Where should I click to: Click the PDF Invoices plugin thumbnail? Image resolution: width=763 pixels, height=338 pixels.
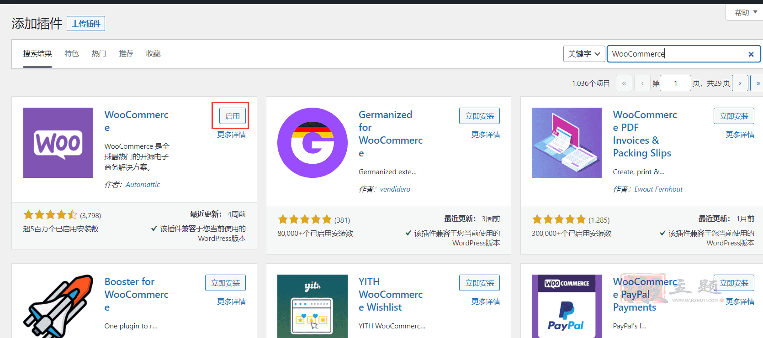[x=567, y=143]
